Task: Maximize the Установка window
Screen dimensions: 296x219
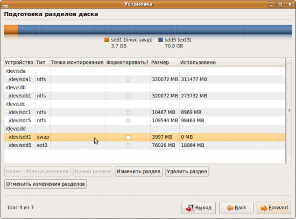Action: (x=280, y=4)
